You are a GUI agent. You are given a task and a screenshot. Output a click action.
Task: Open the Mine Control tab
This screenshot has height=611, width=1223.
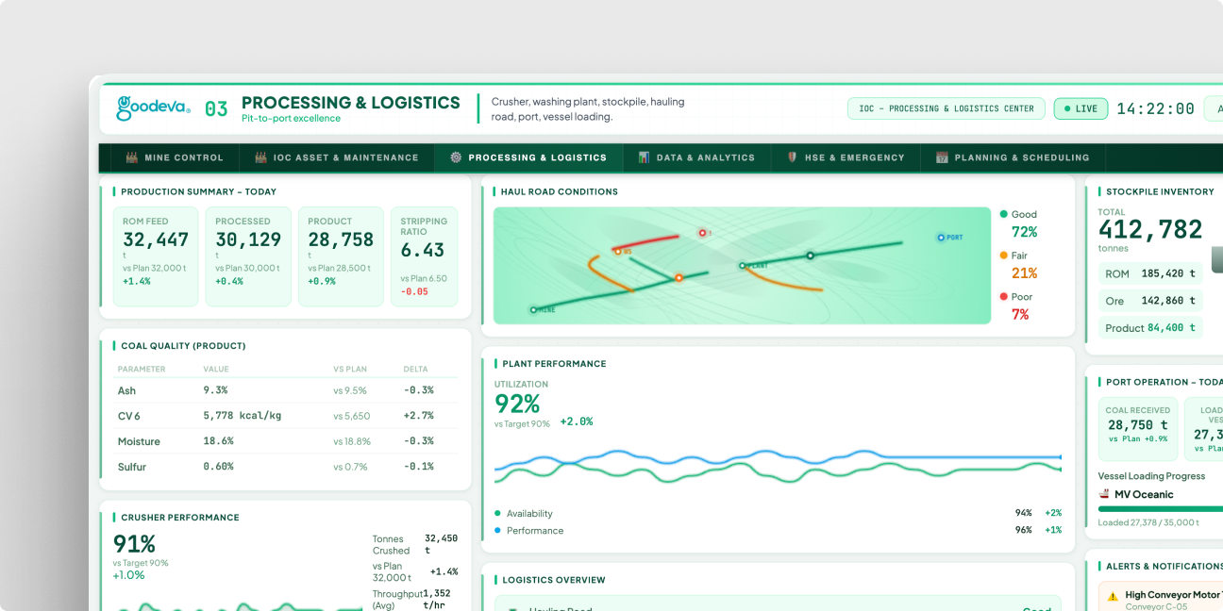175,157
